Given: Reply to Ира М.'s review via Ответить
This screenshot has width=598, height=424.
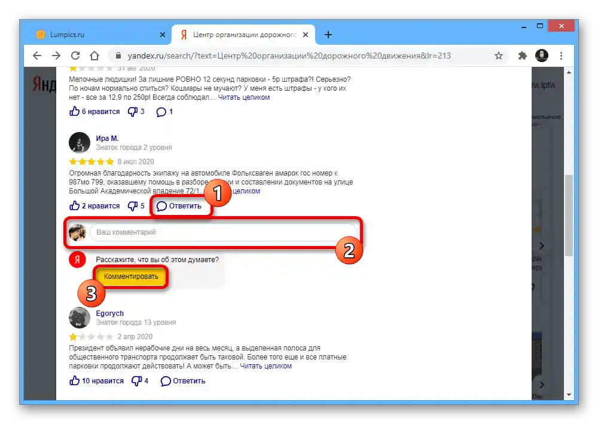Looking at the screenshot, I should pos(179,206).
